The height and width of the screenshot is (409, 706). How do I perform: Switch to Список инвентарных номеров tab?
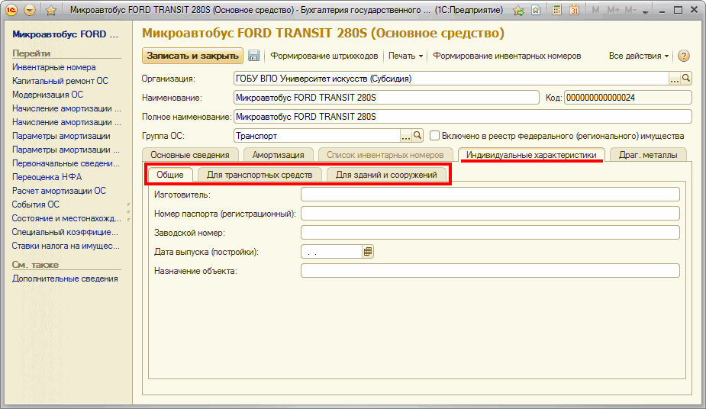[385, 155]
